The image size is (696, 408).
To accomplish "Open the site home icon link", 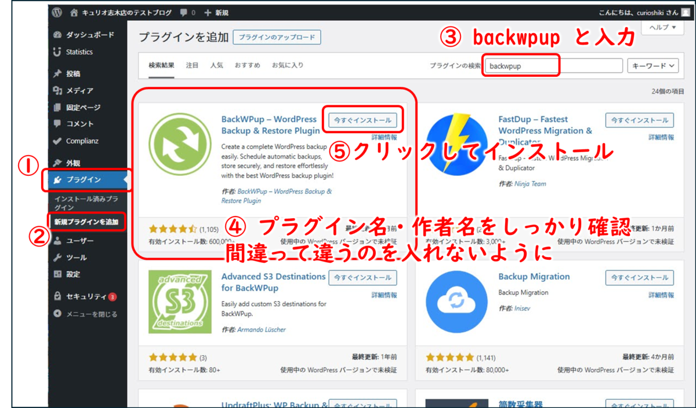I will pos(73,12).
